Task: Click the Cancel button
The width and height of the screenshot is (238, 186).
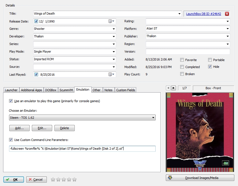Action: coord(36,180)
